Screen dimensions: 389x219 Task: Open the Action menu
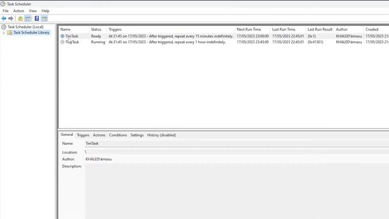coord(19,11)
